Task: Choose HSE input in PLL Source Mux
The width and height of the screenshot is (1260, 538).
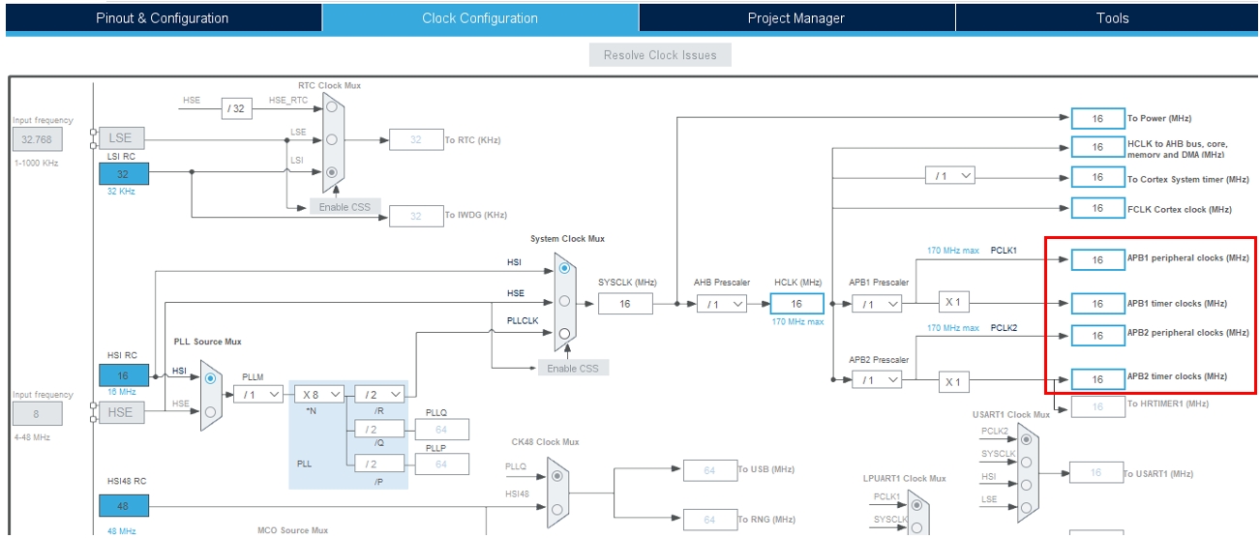Action: (x=211, y=412)
